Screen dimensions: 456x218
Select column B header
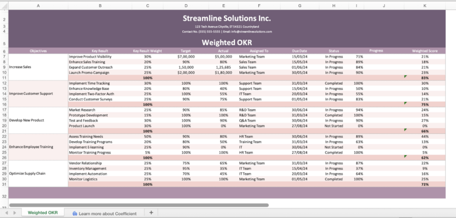click(x=100, y=5)
